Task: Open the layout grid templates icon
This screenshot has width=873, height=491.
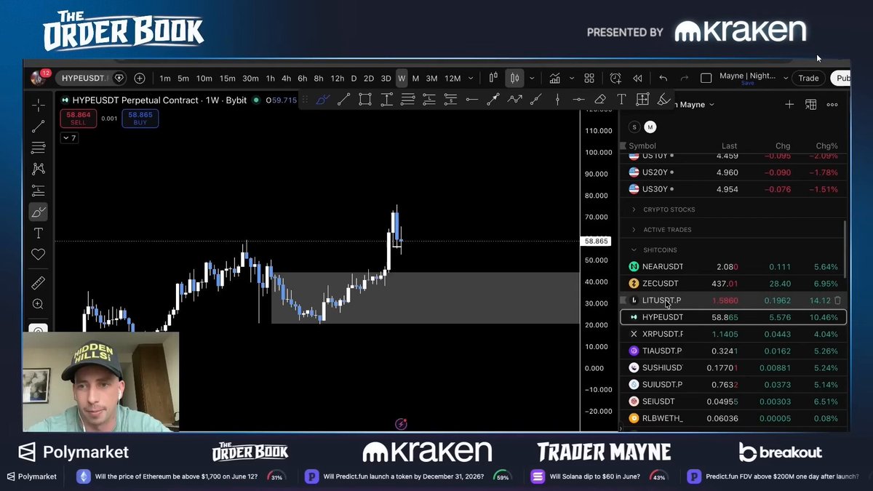Action: tap(589, 78)
